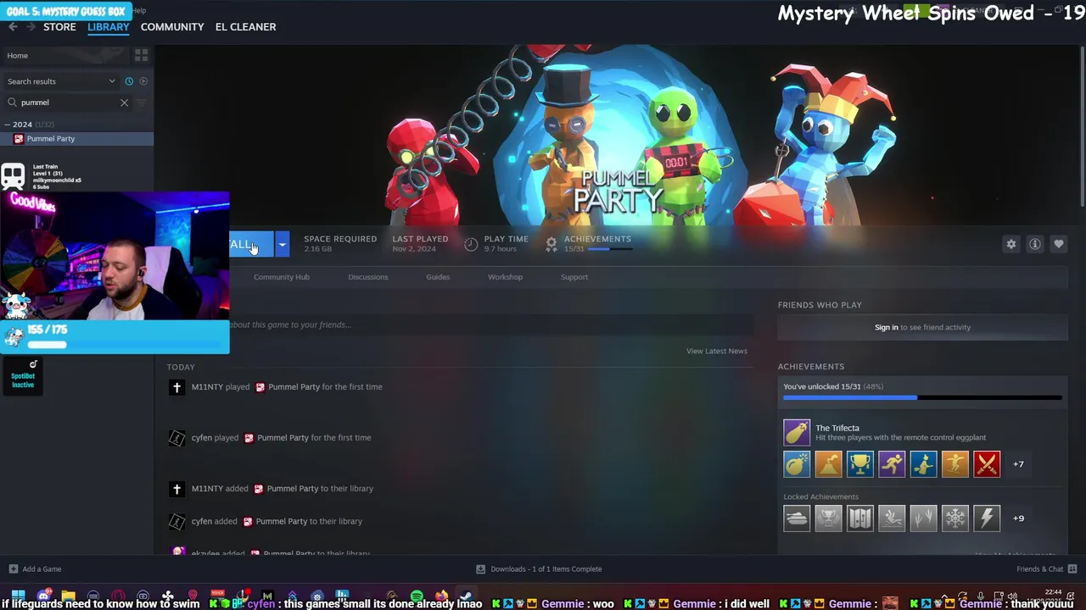Open The Trifecta eggplant achievement icon
The image size is (1086, 610).
[x=797, y=432]
